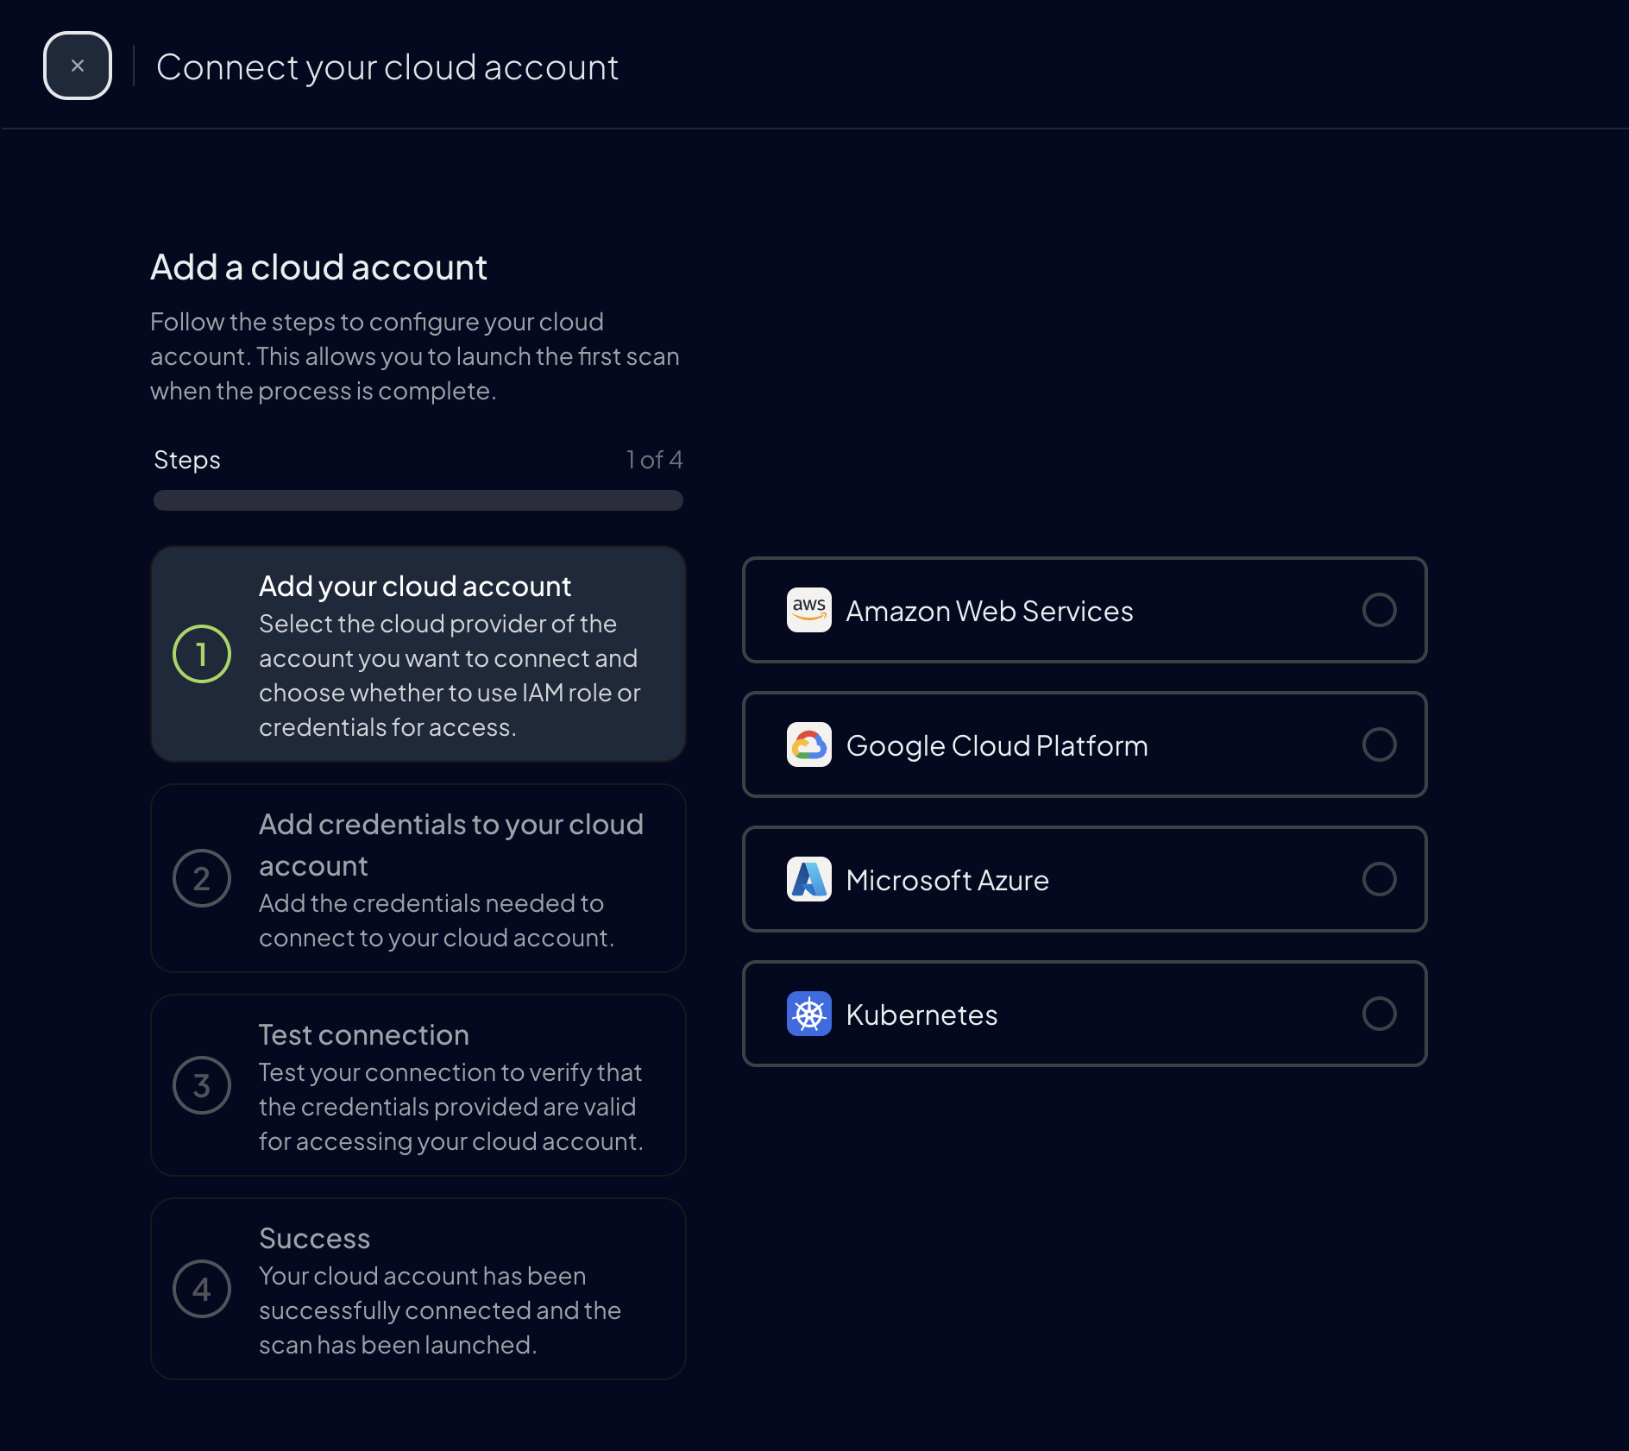Click 'Add credentials to your cloud account' title
The image size is (1629, 1451).
451,845
